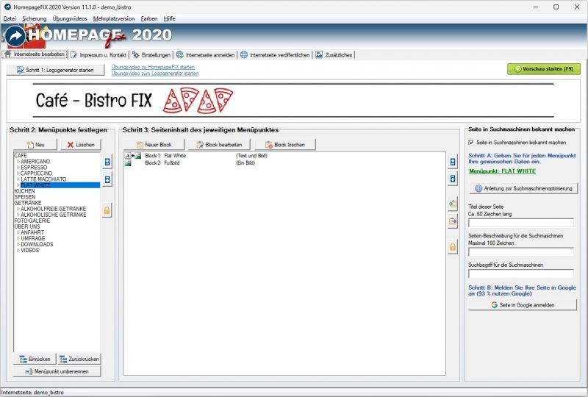The width and height of the screenshot is (588, 397).
Task: Open Anleitung zur Suchmaschinenoptimierung
Action: pos(523,188)
